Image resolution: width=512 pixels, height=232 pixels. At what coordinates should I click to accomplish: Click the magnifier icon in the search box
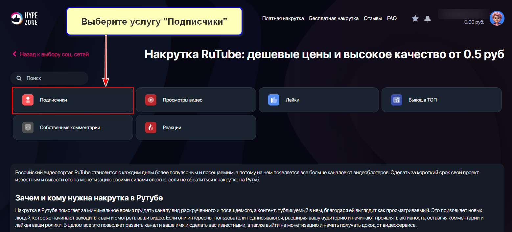pos(19,78)
